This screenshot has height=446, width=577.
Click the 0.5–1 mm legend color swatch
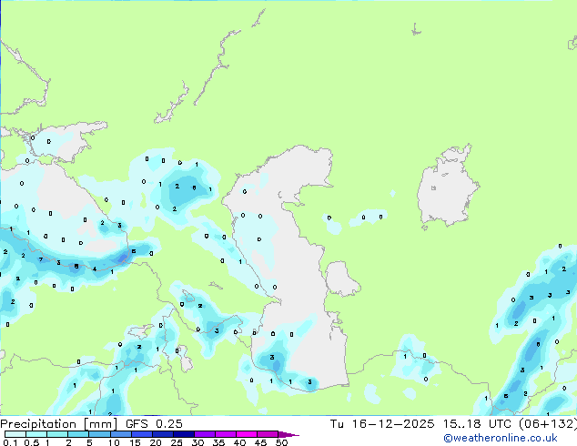tap(36, 434)
